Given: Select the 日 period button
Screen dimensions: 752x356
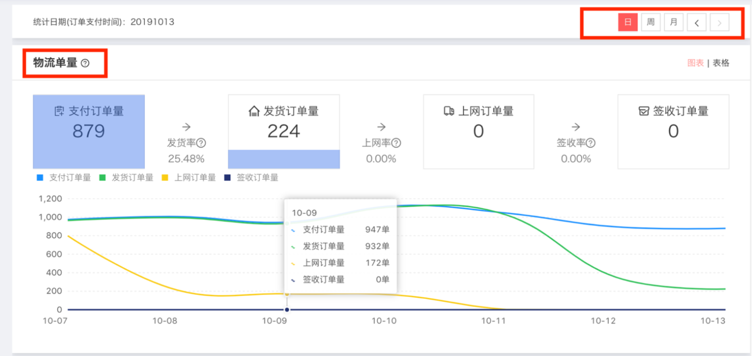Looking at the screenshot, I should pyautogui.click(x=628, y=22).
